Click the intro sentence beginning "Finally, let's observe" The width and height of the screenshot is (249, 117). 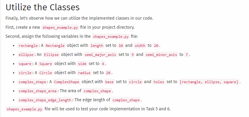[79, 18]
